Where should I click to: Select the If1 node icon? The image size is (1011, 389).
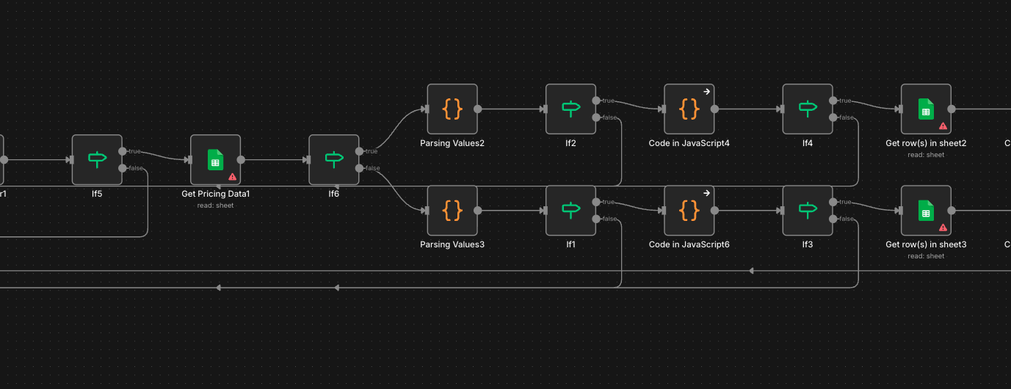click(x=571, y=210)
